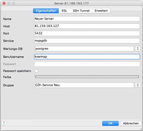
Task: Expand the Gruppe dropdown arrows
Action: tap(138, 85)
